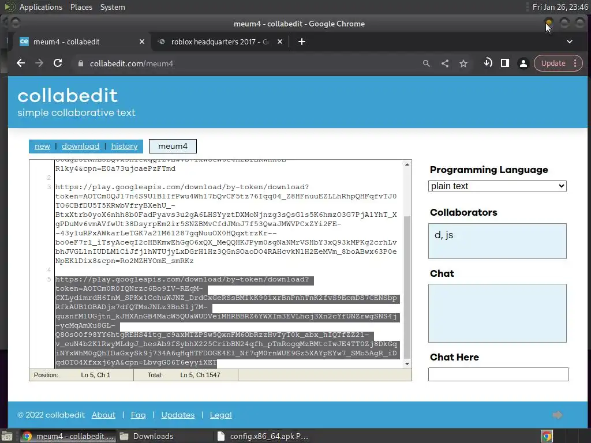Click line 3 googleapis download URL text
This screenshot has width=591, height=443.
click(226, 224)
